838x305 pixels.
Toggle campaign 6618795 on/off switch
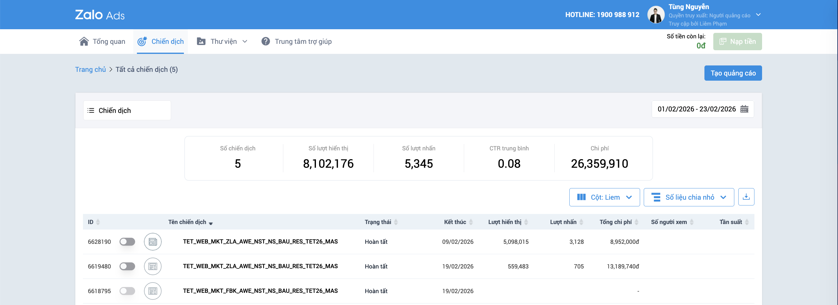point(127,291)
